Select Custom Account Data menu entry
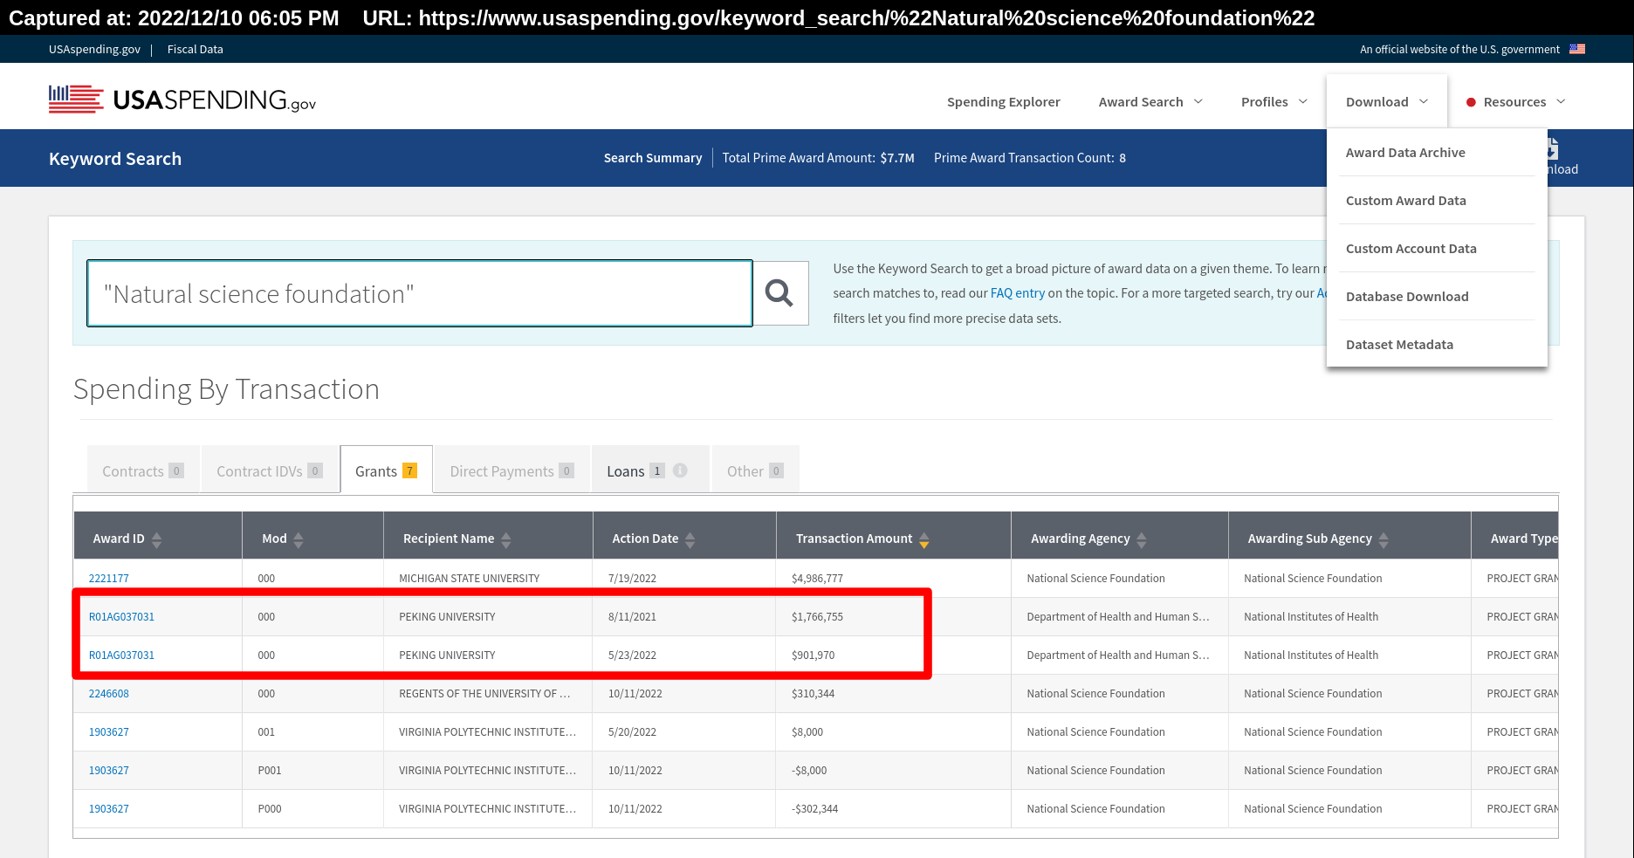1634x858 pixels. pos(1411,249)
